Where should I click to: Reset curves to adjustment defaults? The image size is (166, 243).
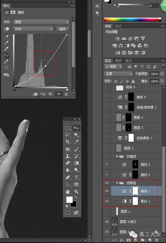[50, 94]
